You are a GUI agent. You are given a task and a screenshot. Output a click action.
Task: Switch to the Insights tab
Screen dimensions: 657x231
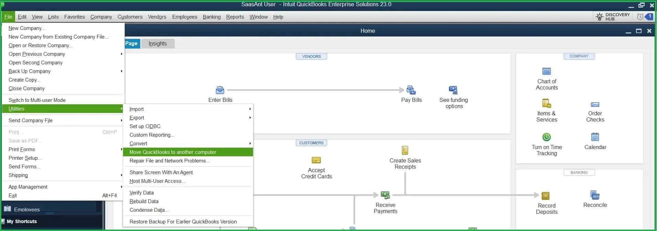[x=157, y=44]
